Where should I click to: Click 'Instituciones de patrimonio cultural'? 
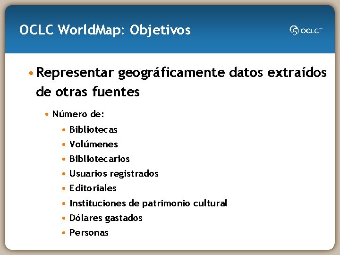click(148, 204)
